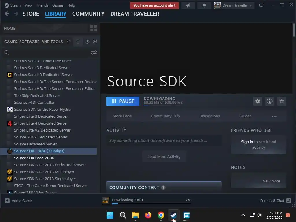
Task: Open Windows Start button on taskbar
Action: point(110,215)
